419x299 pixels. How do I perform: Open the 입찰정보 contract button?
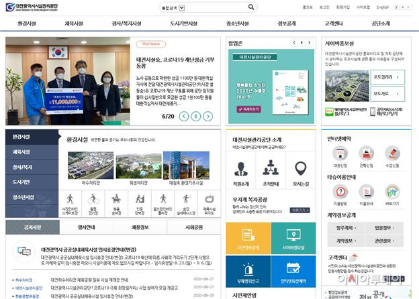(x=385, y=228)
